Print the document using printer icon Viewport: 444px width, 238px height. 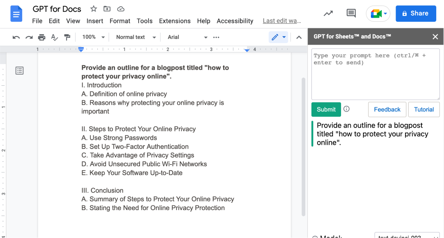41,37
